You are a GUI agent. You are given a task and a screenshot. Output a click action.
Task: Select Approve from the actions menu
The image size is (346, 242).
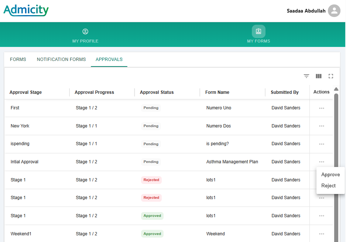[x=330, y=175]
